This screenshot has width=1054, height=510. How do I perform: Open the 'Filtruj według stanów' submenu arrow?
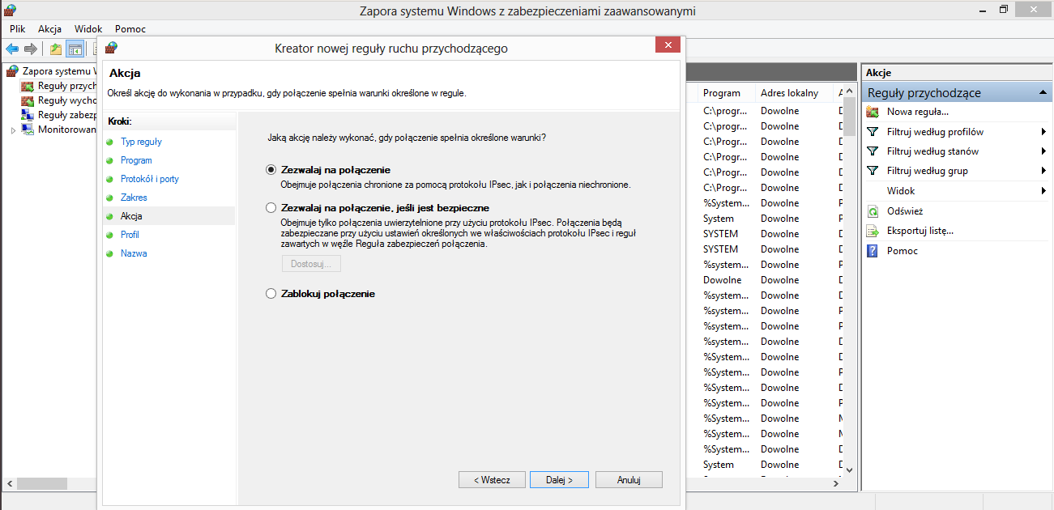pyautogui.click(x=1043, y=151)
